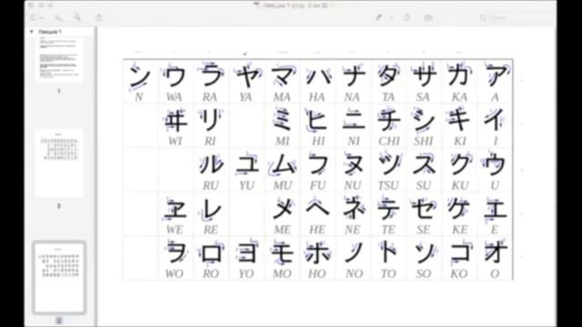Image resolution: width=582 pixels, height=327 pixels.
Task: Open the document title dropdown in the title bar
Action: (332, 5)
